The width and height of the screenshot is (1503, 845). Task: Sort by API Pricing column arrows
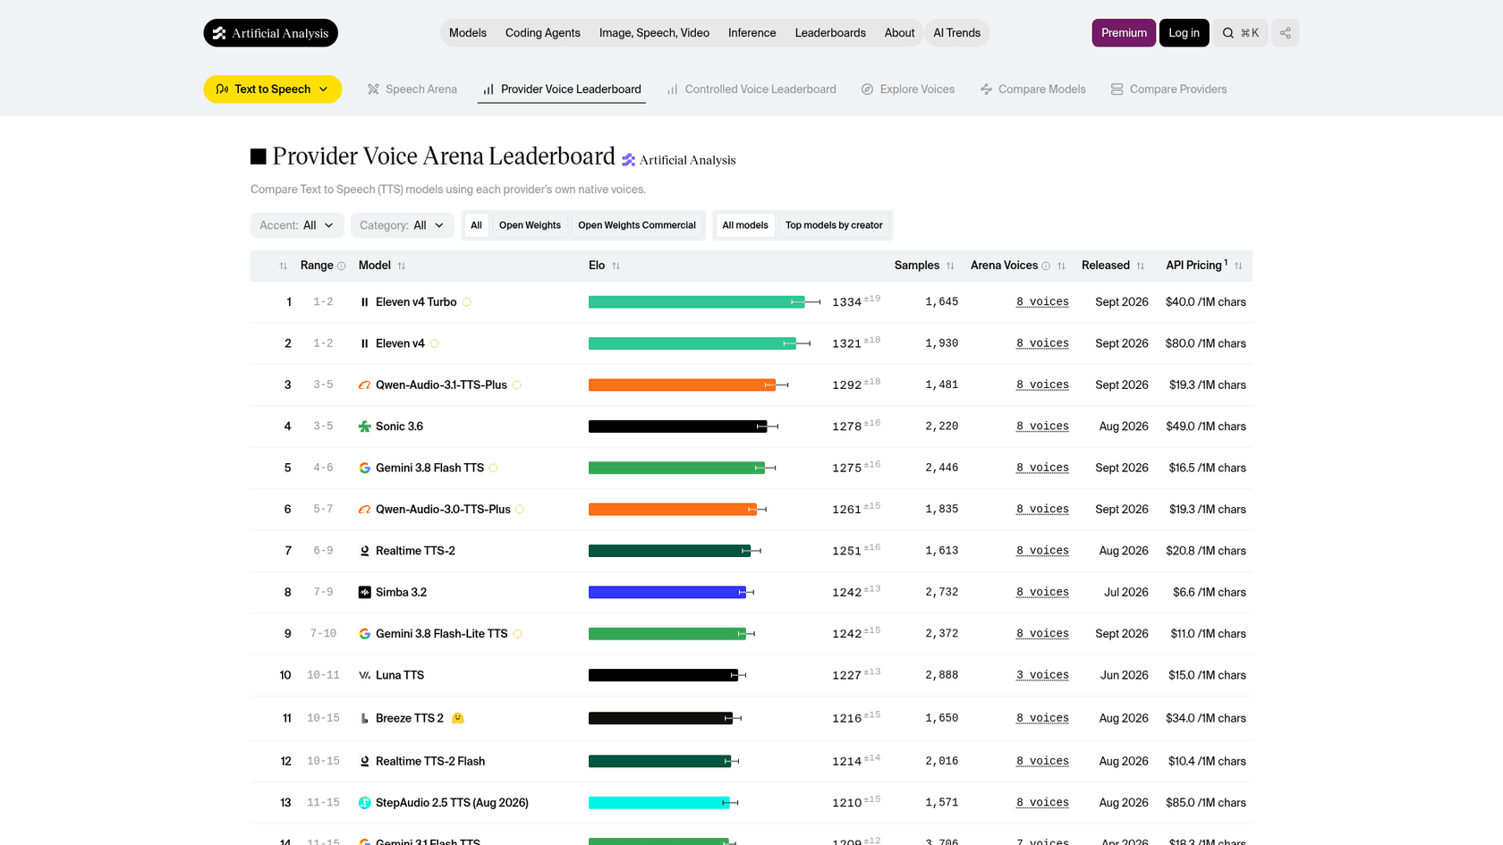1238,266
